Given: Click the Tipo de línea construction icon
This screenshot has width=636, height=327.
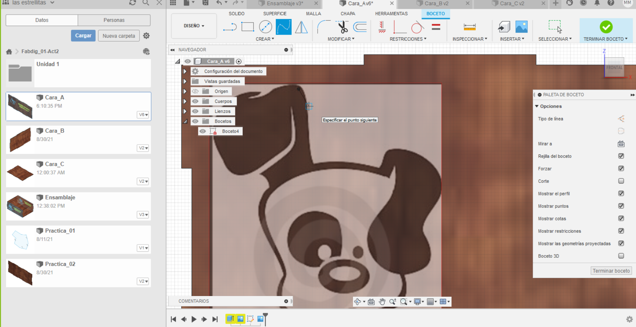Looking at the screenshot, I should coord(621,119).
